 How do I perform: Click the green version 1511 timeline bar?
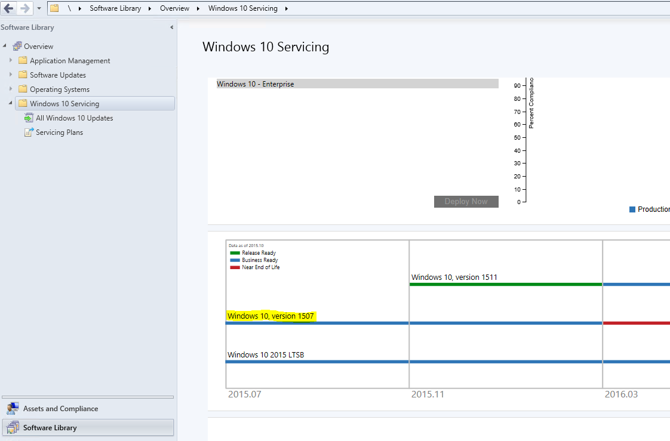point(506,284)
